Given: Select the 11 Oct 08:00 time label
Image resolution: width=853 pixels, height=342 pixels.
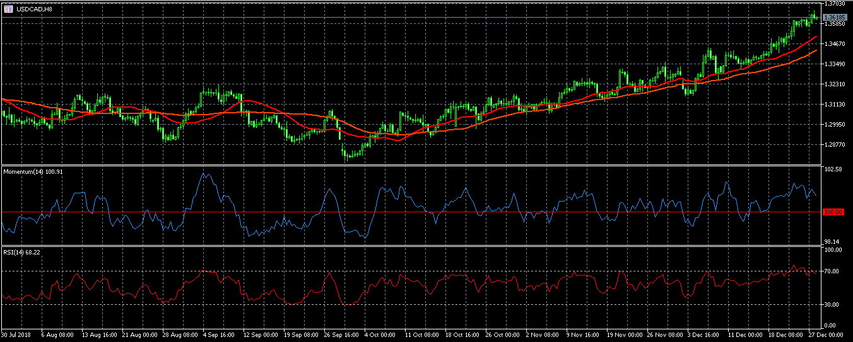Looking at the screenshot, I should coord(421,335).
